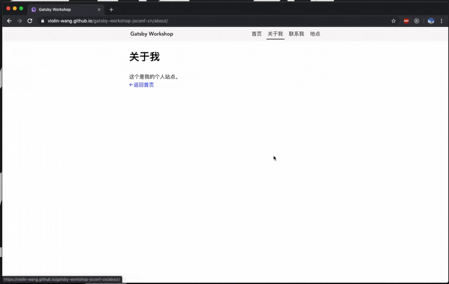Click the red close window button
This screenshot has height=284, width=449.
8,9
